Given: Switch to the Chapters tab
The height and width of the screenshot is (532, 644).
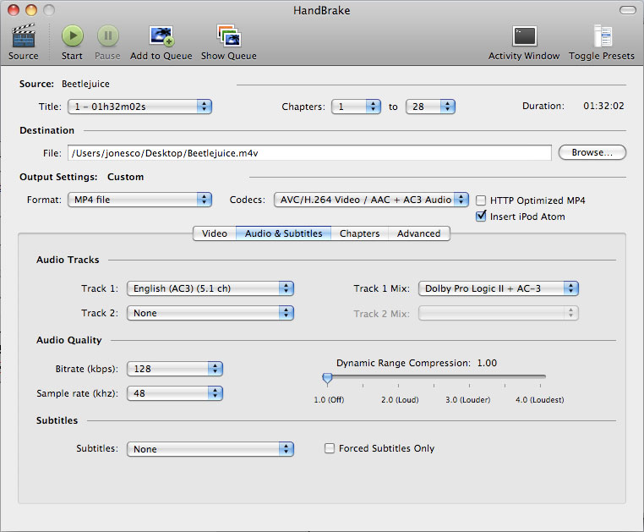Looking at the screenshot, I should coord(360,233).
